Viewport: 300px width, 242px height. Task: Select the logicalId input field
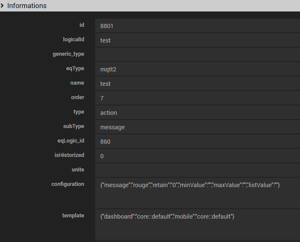(197, 40)
